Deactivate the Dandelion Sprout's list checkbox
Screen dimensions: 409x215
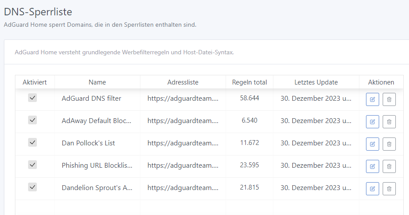(32, 187)
